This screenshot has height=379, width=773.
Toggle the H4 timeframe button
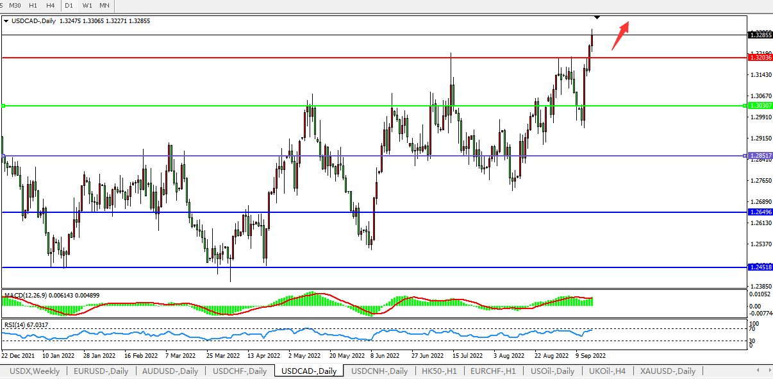tap(50, 5)
